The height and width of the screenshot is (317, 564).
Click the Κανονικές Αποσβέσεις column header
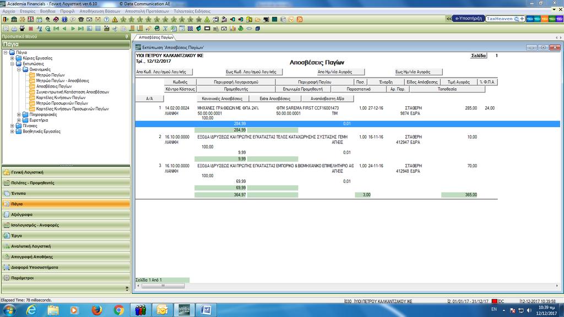[x=223, y=99]
